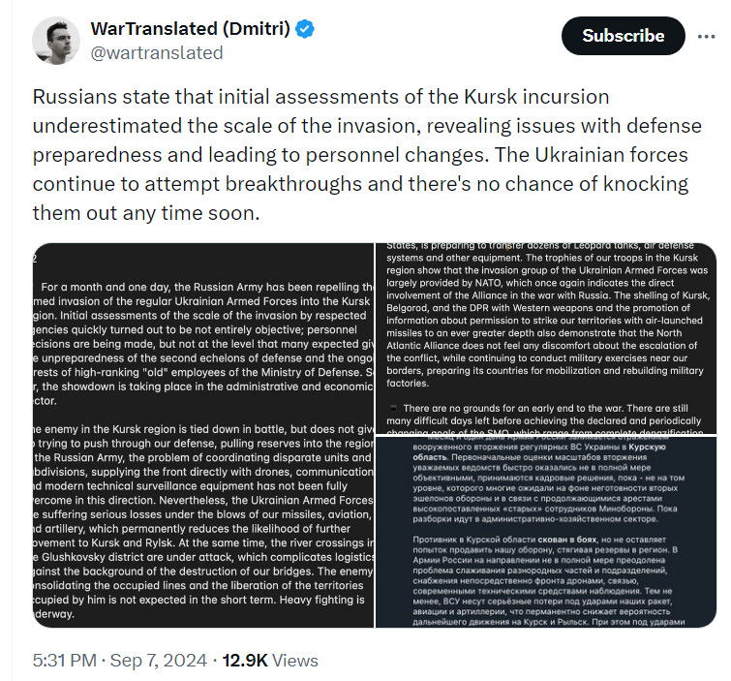
Task: Click the Subscribe button
Action: click(x=624, y=36)
